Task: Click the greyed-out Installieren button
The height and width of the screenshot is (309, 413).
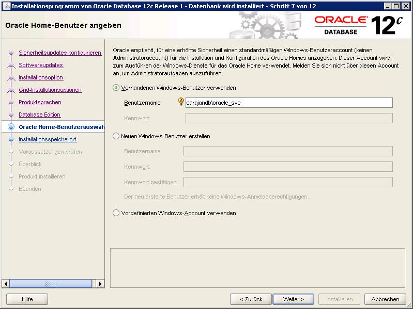Action: pos(339,299)
